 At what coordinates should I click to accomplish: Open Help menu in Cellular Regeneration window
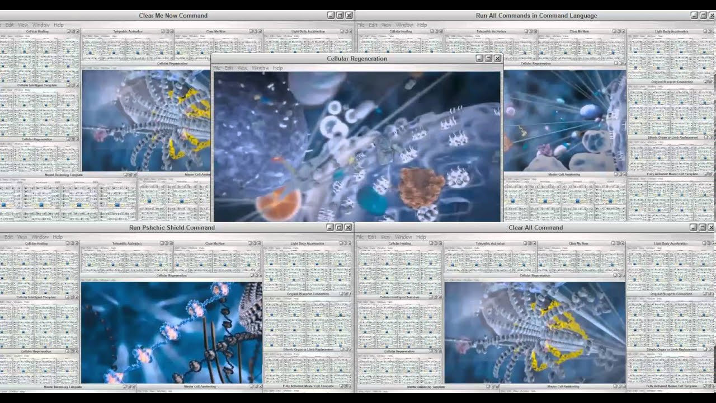278,68
